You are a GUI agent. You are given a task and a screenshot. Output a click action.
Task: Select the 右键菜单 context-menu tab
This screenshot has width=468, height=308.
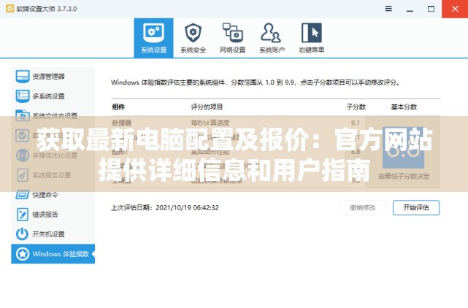click(x=311, y=38)
